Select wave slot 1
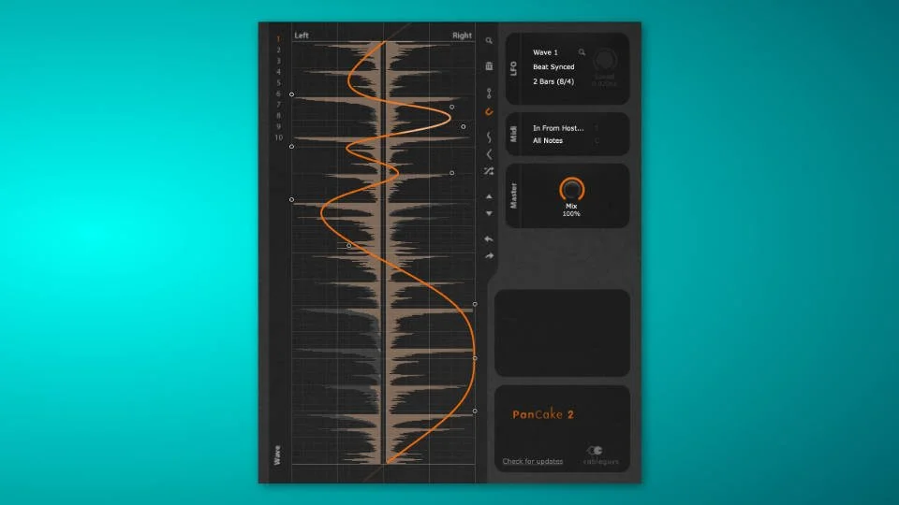 coord(278,39)
